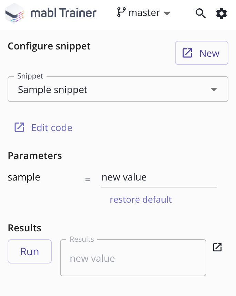Open the Snippet selector showing Sample snippet
236x296 pixels.
click(118, 89)
